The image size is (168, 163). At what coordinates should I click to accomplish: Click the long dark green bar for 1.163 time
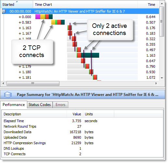[x=90, y=55]
